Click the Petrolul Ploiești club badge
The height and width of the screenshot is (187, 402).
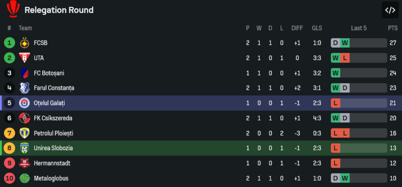[x=25, y=133]
